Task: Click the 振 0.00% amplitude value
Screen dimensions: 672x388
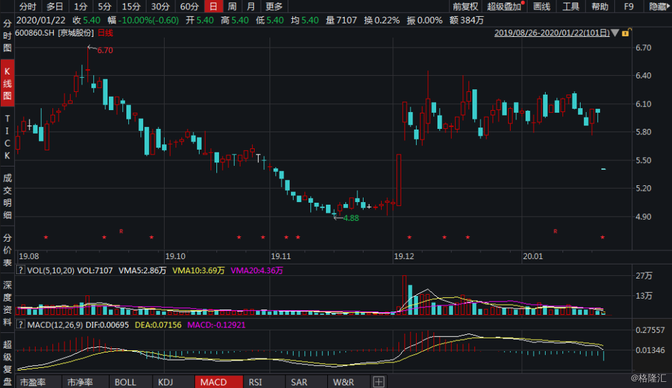Action: coord(424,20)
